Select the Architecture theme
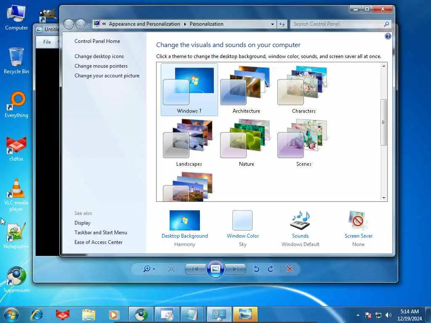This screenshot has height=323, width=431. (x=246, y=90)
